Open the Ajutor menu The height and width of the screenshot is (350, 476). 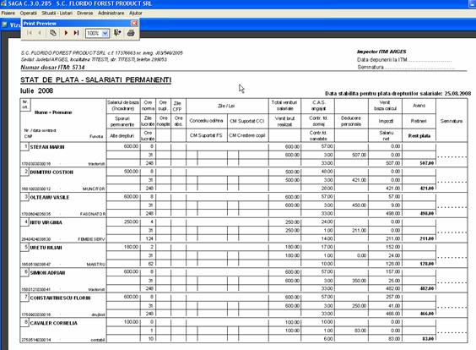point(135,13)
